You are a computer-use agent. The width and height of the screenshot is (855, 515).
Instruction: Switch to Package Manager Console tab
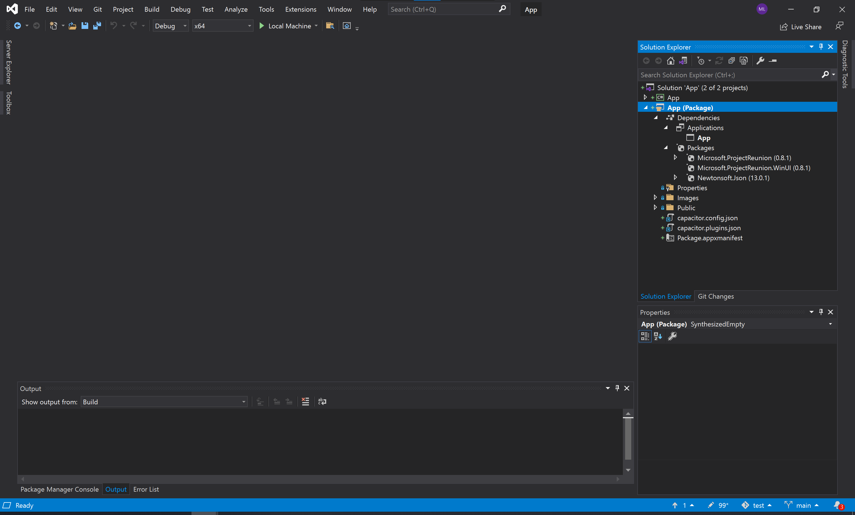[60, 489]
